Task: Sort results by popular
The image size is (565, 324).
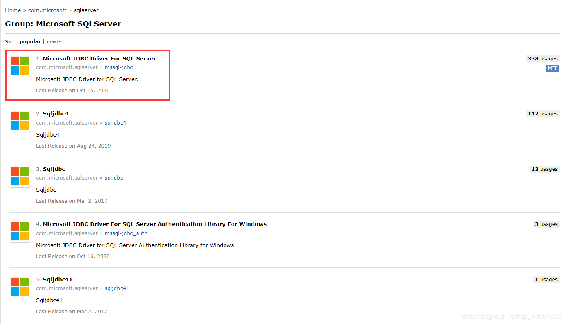Action: coord(30,41)
